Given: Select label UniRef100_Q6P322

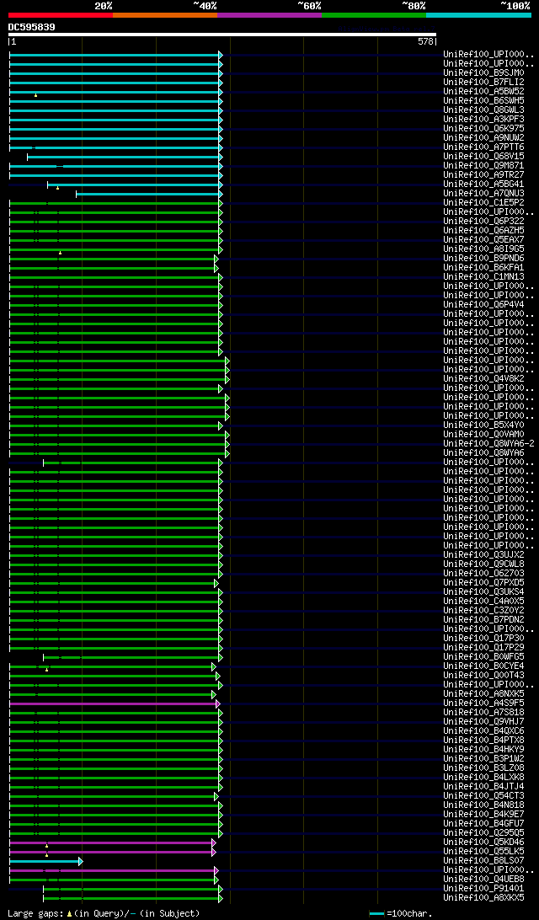Looking at the screenshot, I should coord(484,222).
